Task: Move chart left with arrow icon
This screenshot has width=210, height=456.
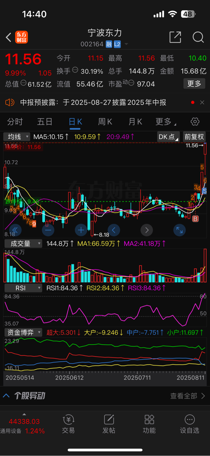Action: click(114, 230)
